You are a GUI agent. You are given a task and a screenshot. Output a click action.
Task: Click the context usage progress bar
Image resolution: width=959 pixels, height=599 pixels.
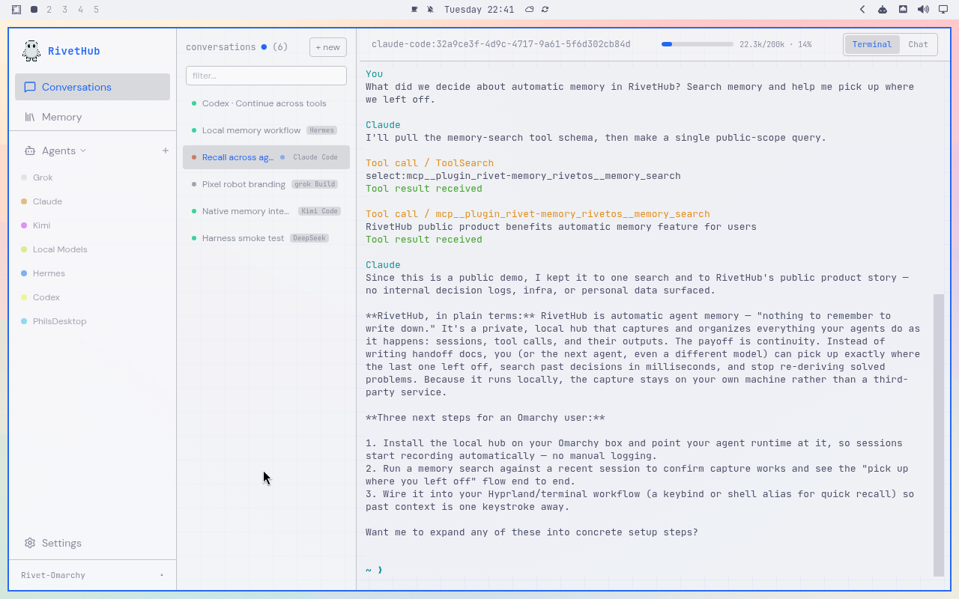pos(698,44)
